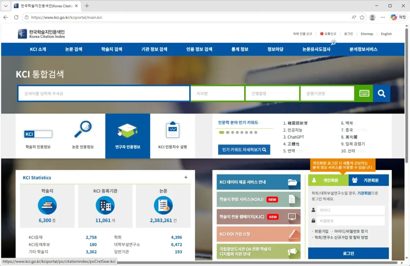Open a new browser tab
The image size is (410, 266).
87,6
